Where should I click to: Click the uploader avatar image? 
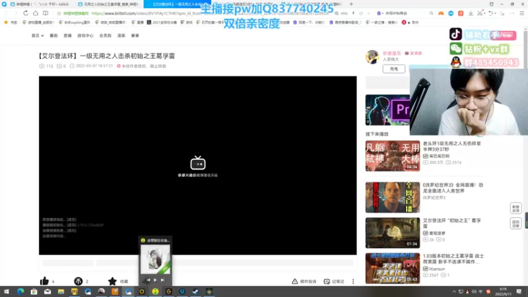click(372, 57)
